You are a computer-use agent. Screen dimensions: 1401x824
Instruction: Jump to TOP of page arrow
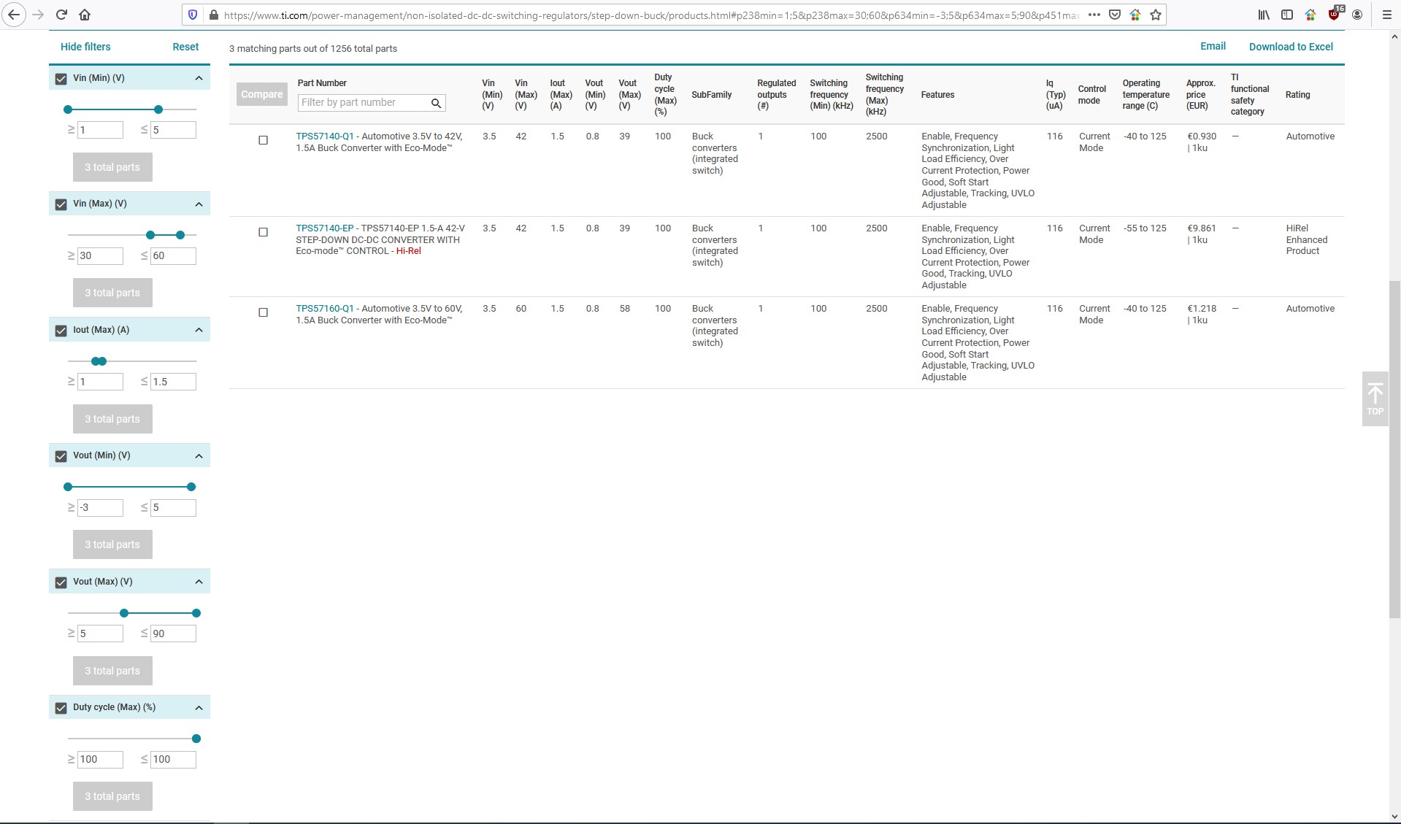click(1375, 399)
